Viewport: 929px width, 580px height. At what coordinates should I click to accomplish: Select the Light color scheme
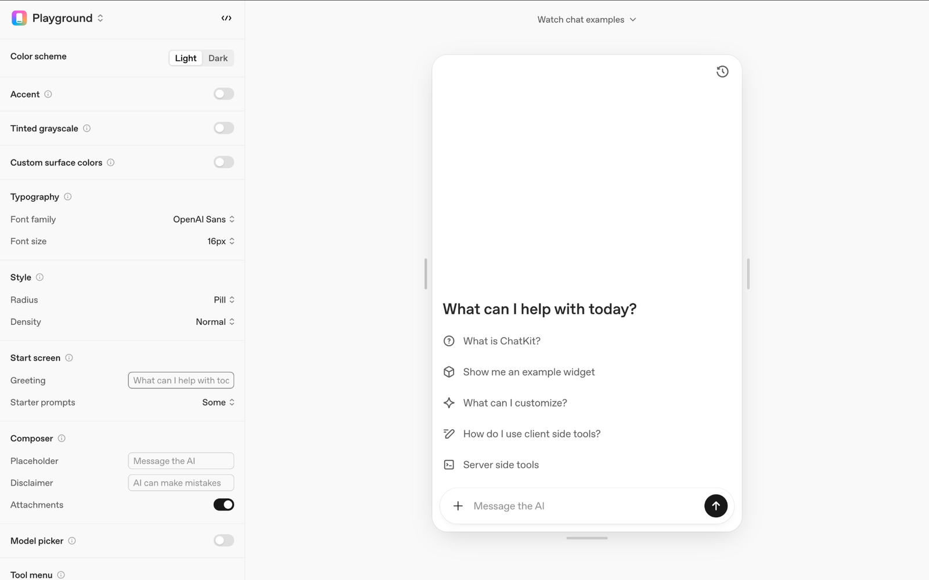click(186, 58)
